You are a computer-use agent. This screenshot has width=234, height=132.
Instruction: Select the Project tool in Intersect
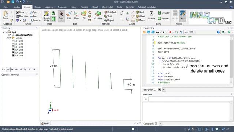109,20
